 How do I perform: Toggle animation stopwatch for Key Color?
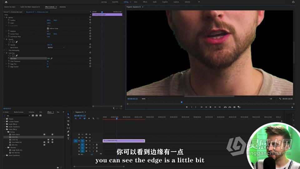(9, 59)
